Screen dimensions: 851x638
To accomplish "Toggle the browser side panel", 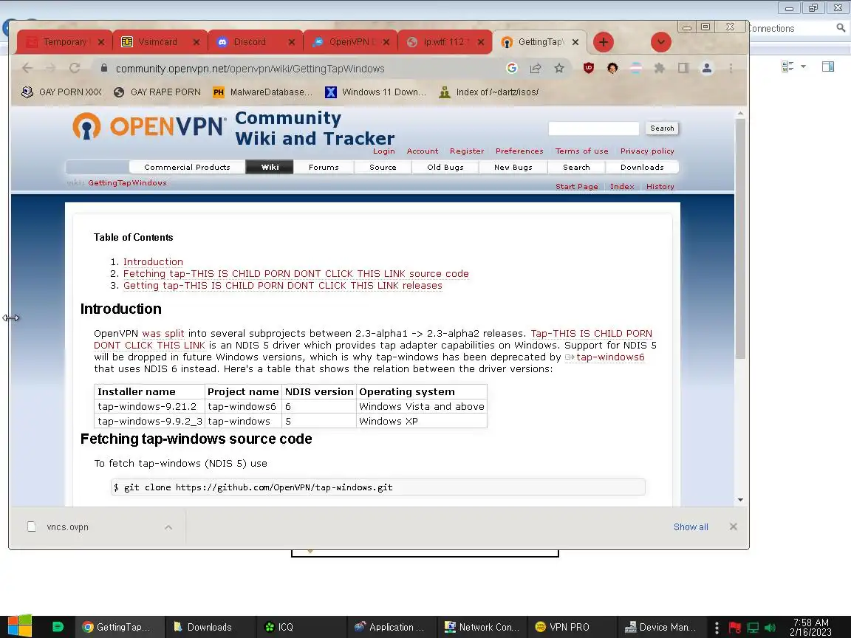I will click(x=683, y=68).
